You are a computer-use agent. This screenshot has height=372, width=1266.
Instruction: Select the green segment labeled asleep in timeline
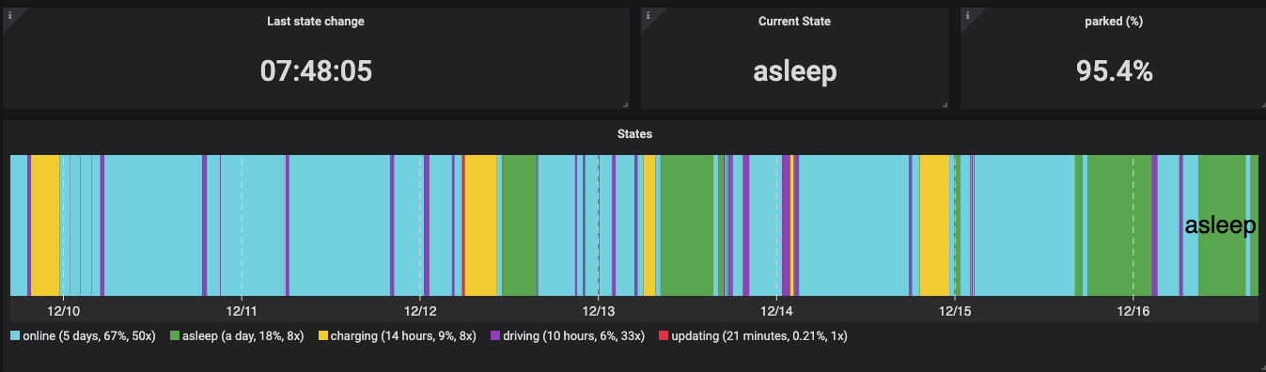click(1222, 225)
